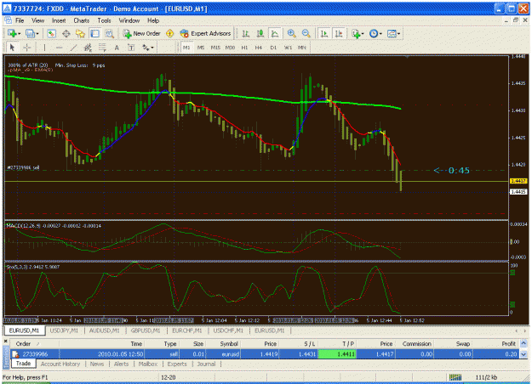This screenshot has width=532, height=384.
Task: Select the Text 'A' tool
Action: (117, 48)
